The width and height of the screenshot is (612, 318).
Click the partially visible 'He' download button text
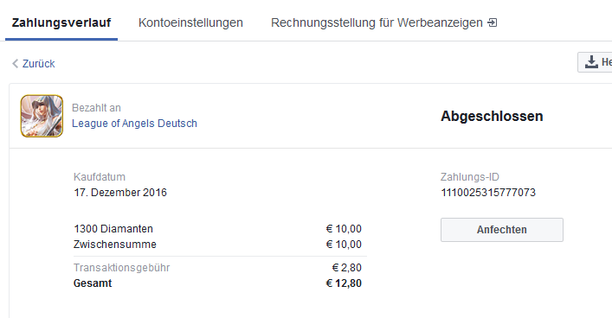(607, 62)
